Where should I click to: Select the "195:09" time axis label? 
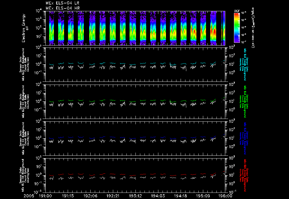tap(203, 196)
